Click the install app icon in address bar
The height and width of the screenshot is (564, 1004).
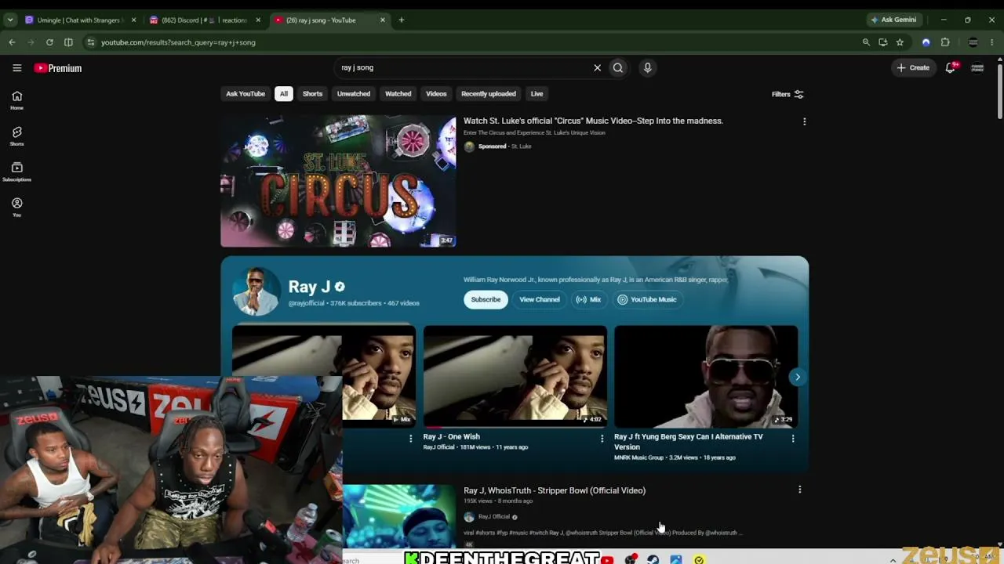coord(883,42)
